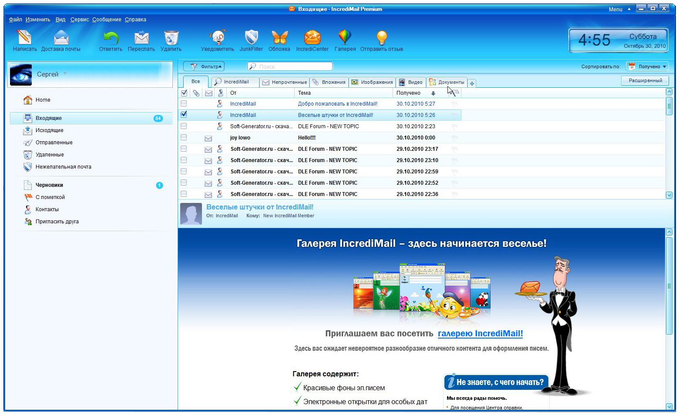Click the Отправить отзыв lightbulb icon
Viewport: 679px width, 415px height.
click(x=382, y=37)
